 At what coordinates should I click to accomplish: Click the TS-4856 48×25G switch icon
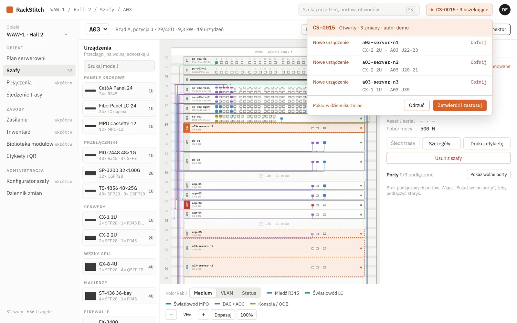pyautogui.click(x=90, y=191)
